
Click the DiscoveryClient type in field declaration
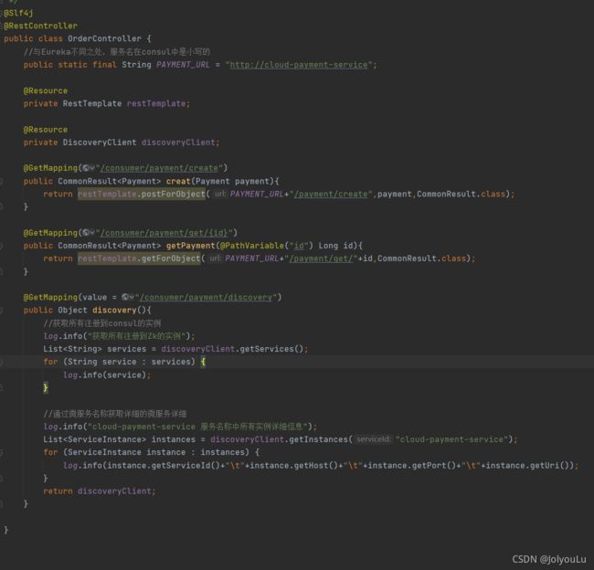click(x=100, y=142)
